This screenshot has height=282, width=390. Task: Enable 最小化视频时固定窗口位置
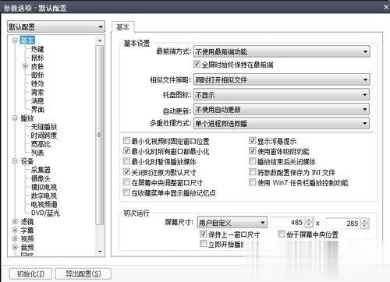[x=126, y=141]
